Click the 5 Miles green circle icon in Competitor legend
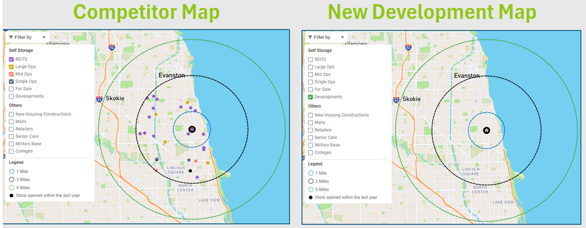 tap(12, 188)
